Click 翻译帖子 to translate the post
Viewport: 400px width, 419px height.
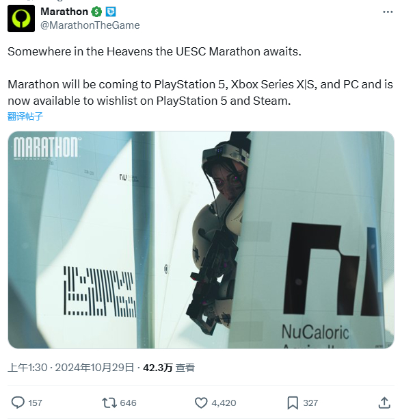coord(25,116)
